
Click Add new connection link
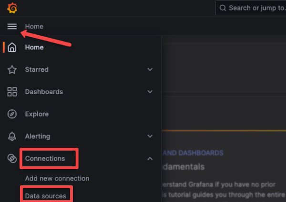[x=57, y=178]
